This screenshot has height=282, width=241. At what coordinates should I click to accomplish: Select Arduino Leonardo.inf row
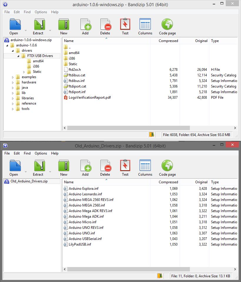150,194
